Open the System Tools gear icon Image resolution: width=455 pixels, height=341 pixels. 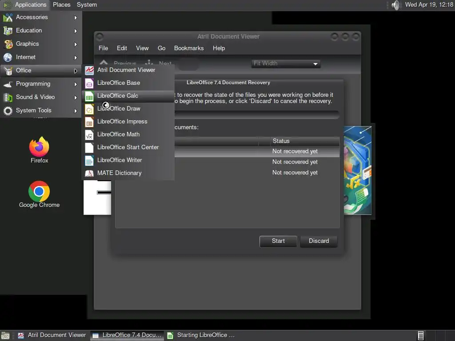(x=8, y=111)
